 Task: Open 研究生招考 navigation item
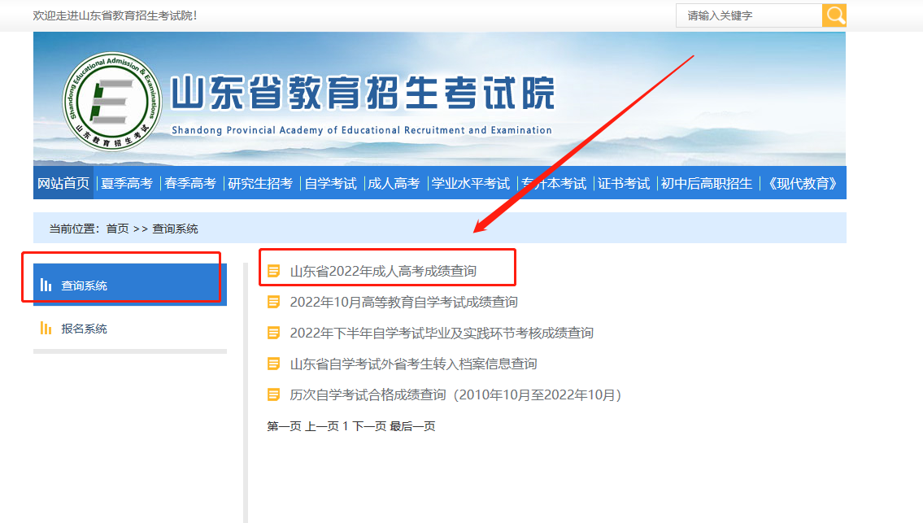(260, 183)
